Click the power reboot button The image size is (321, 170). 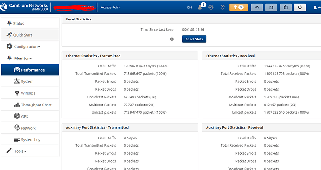300,7
